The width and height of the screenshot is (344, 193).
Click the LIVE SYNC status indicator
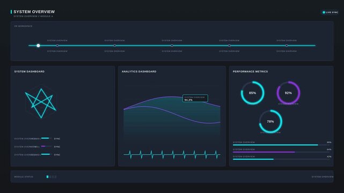[330, 12]
